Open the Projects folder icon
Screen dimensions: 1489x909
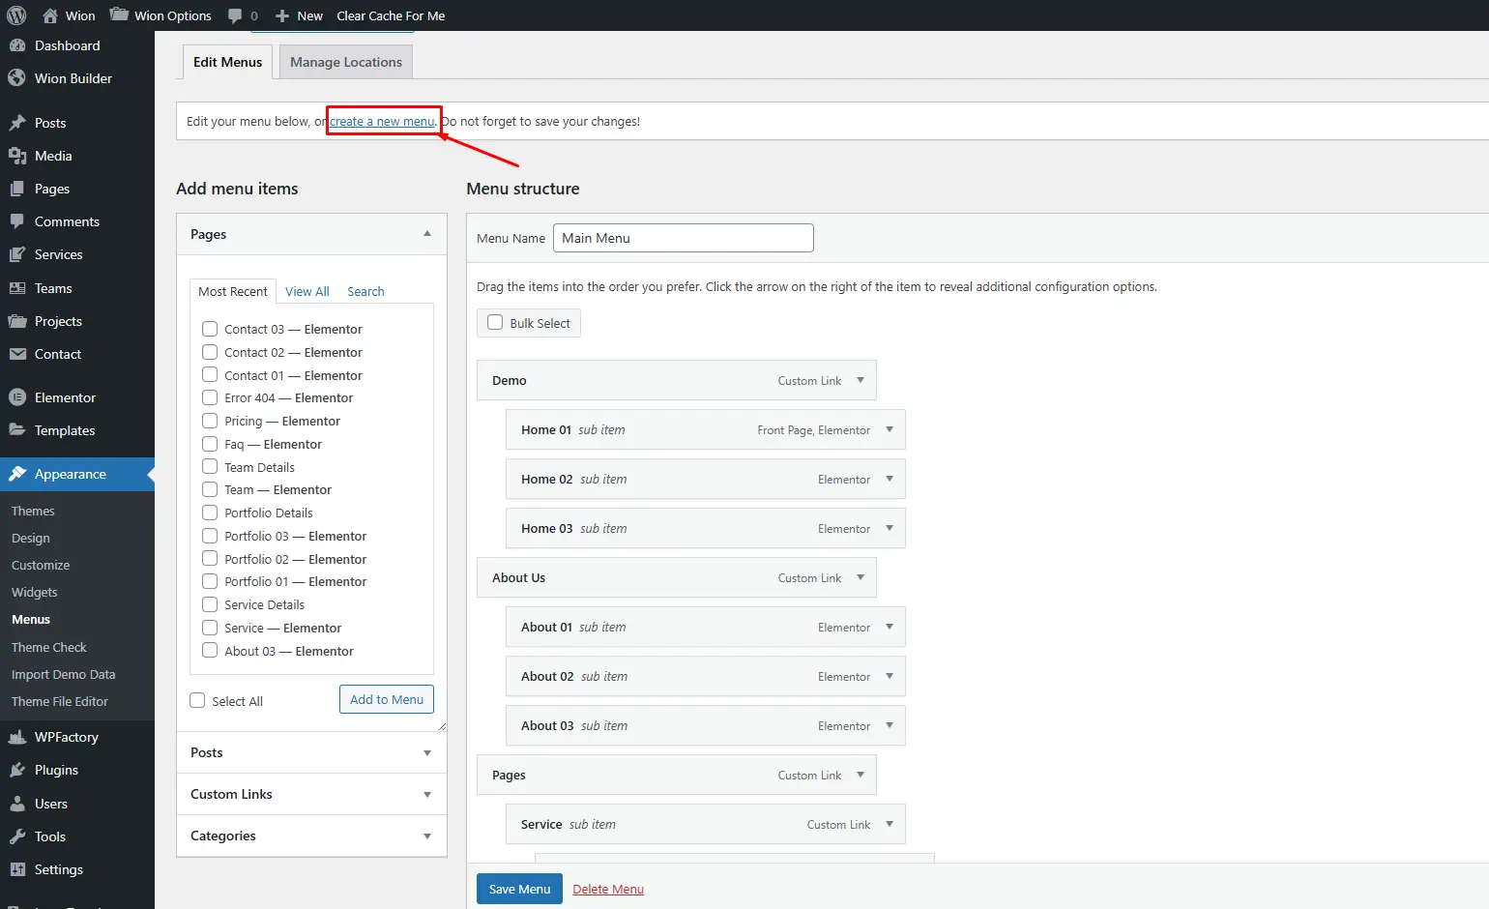(17, 321)
